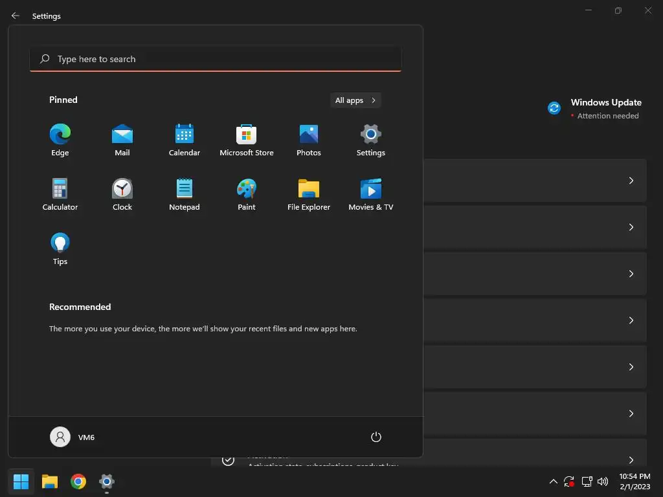Open the Calendar pinned app

tap(185, 140)
